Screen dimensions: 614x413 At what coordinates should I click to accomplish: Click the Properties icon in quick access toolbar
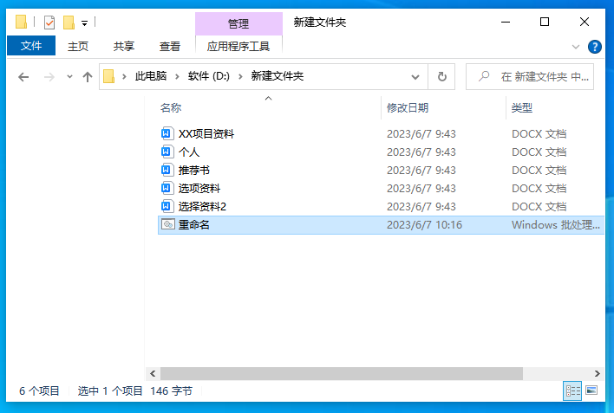point(49,23)
